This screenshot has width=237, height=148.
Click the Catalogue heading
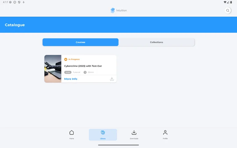pos(15,25)
